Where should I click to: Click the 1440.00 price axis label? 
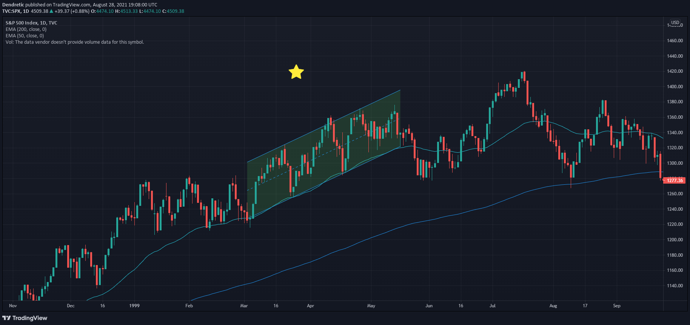click(x=675, y=56)
